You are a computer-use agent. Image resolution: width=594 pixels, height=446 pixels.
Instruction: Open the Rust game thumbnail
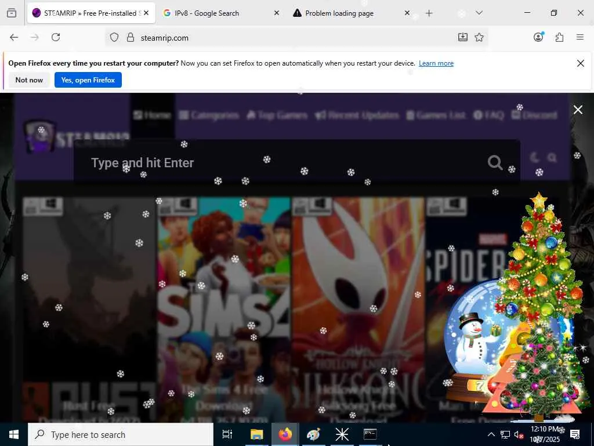(89, 310)
